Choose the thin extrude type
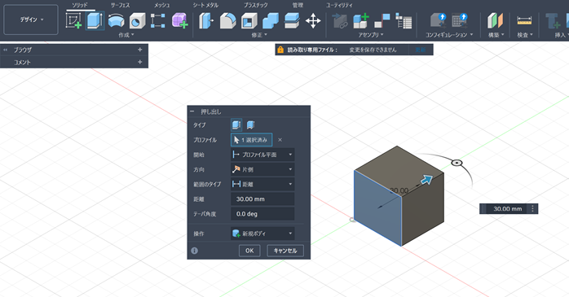This screenshot has width=569, height=297. (250, 125)
